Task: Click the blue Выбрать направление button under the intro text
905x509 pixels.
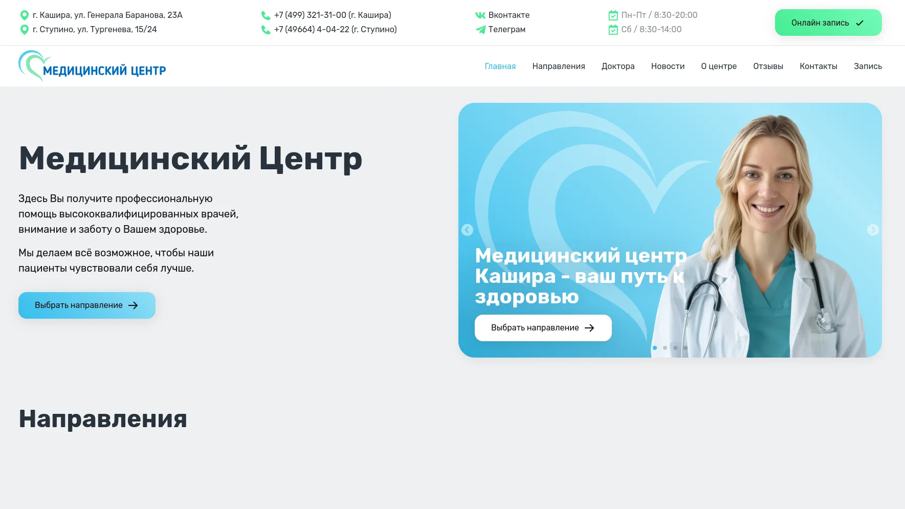Action: click(87, 305)
